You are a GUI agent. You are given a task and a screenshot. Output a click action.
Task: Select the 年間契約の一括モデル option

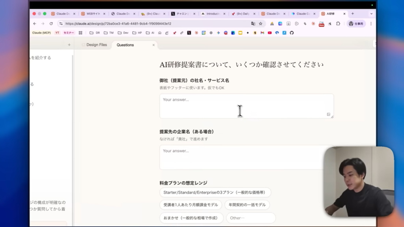[247, 205]
